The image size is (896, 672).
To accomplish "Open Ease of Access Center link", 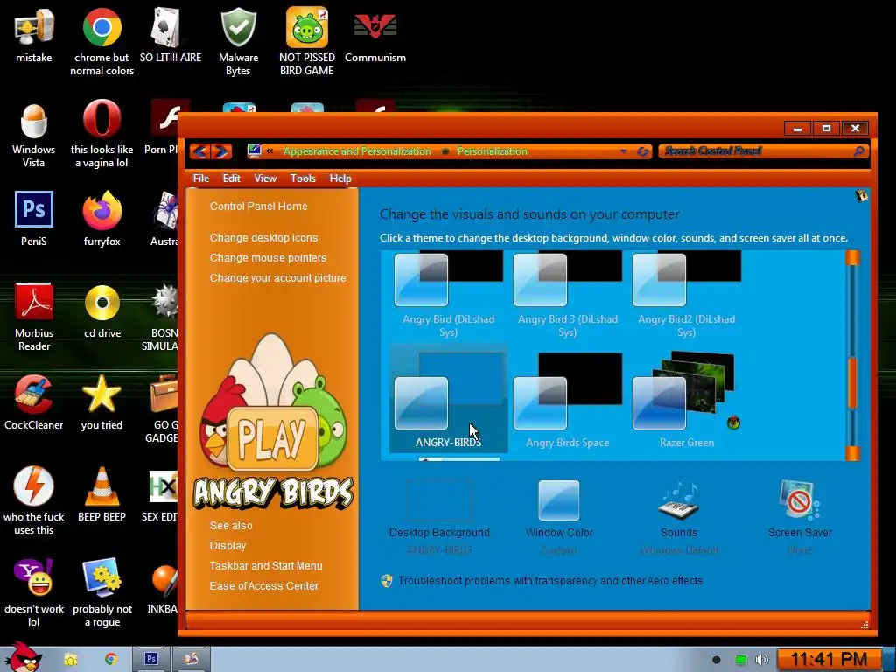I will point(264,585).
